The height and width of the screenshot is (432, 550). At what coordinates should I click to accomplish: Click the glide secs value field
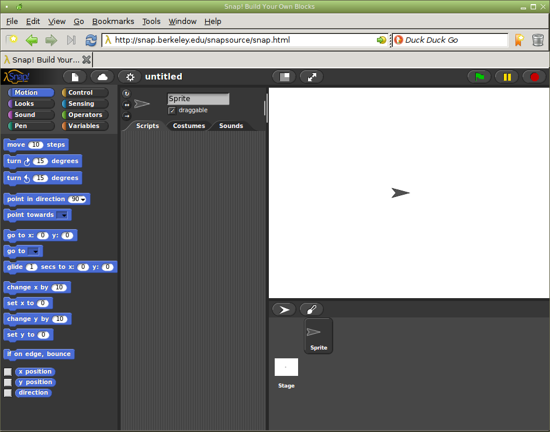(31, 267)
